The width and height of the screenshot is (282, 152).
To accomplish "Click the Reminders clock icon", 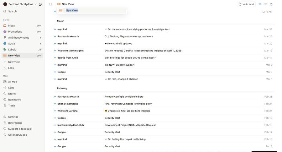I will (5, 100).
